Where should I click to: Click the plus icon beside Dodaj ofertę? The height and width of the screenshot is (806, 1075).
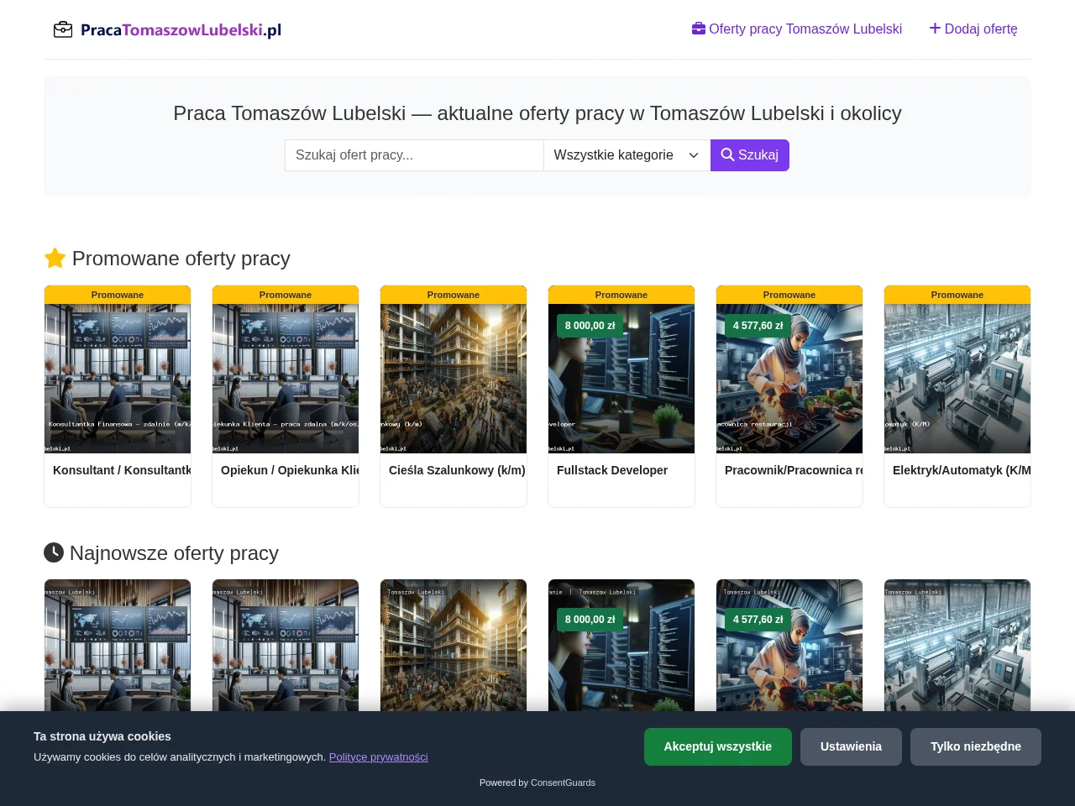click(935, 29)
